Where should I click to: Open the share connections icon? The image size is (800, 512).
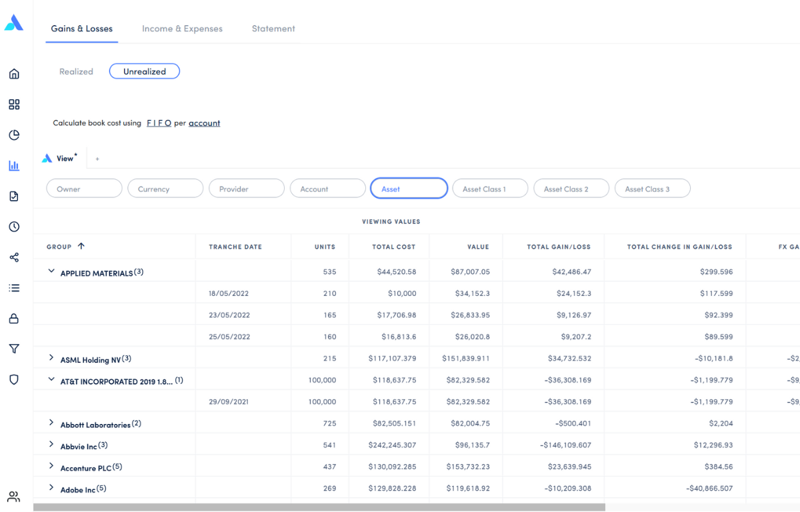(x=14, y=257)
